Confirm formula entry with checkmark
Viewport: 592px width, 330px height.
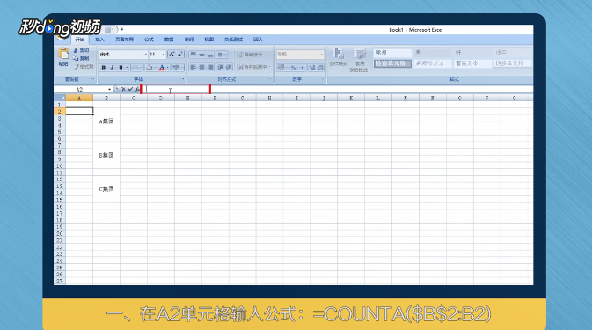pyautogui.click(x=130, y=89)
